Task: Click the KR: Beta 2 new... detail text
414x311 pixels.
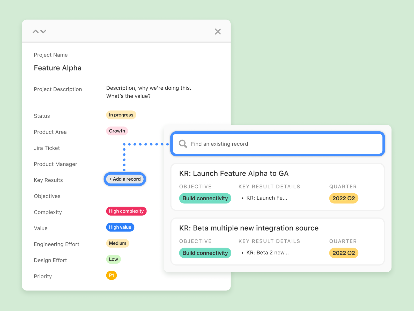Action: click(268, 253)
